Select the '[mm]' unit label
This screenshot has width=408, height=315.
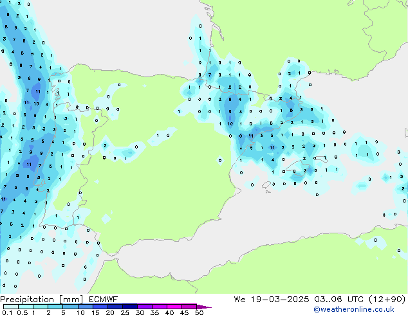pyautogui.click(x=71, y=300)
